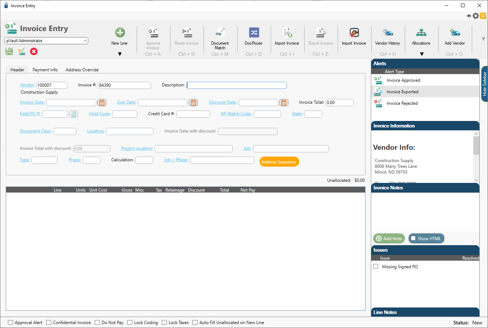Click the Job + Phase link

click(x=176, y=160)
